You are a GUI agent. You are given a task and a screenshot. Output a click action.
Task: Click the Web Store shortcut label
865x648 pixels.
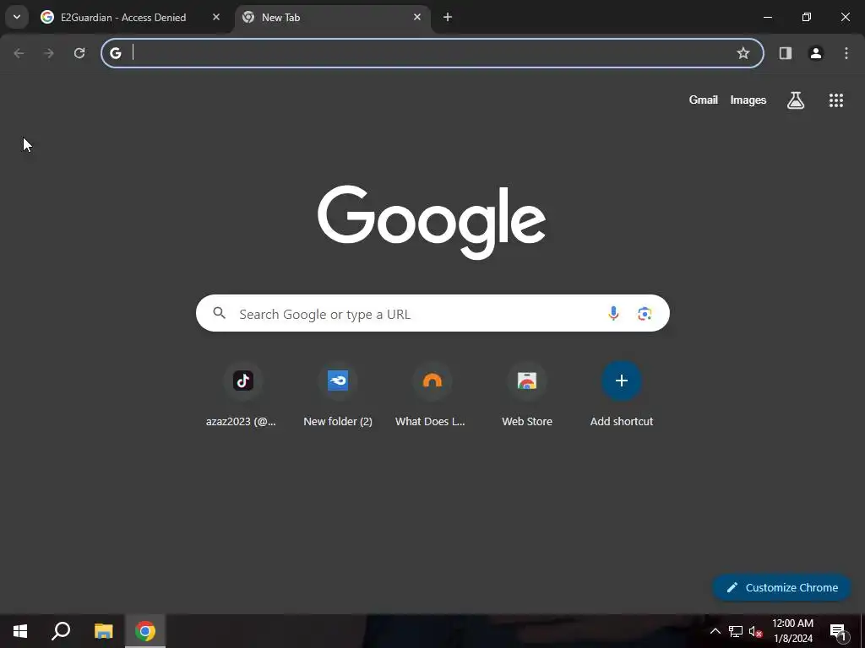click(x=527, y=421)
